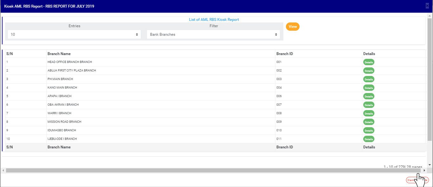Close the Kiosk AML RBS Report dialog
The width and height of the screenshot is (433, 187).
click(427, 5)
